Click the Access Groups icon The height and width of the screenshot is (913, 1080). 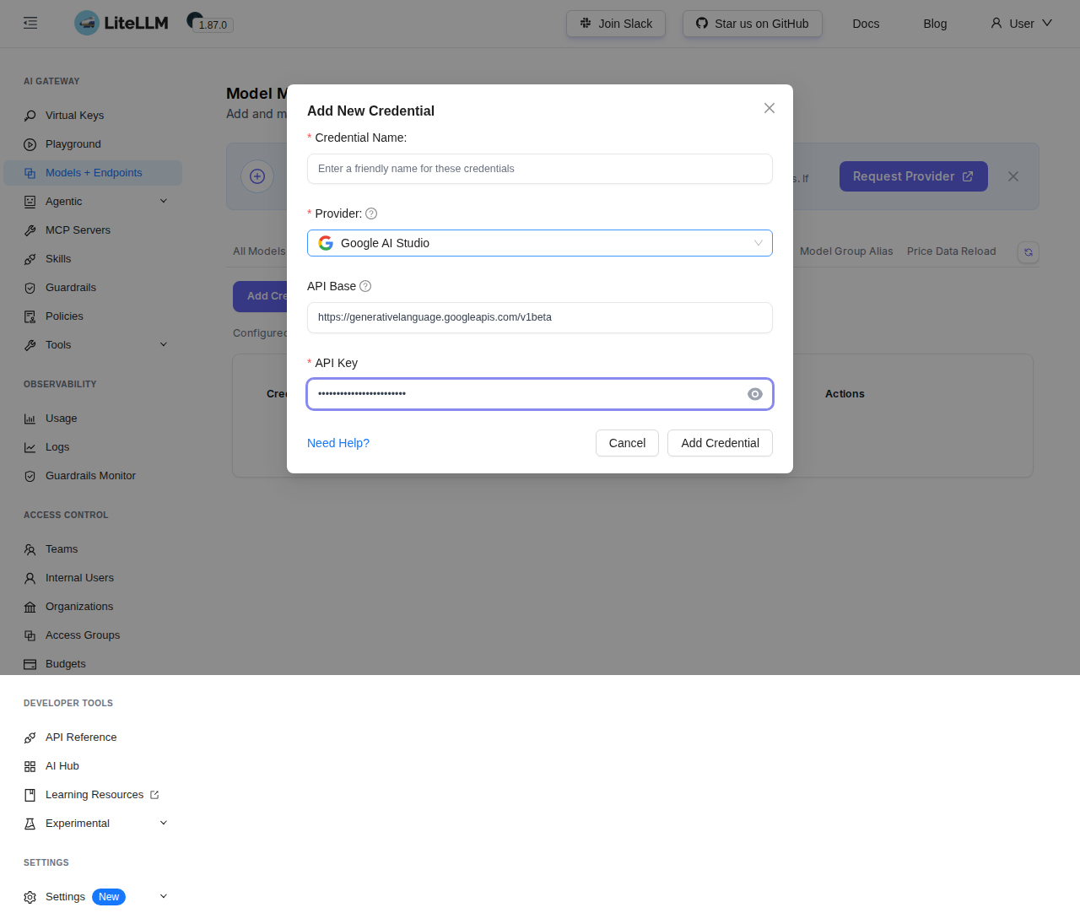30,635
